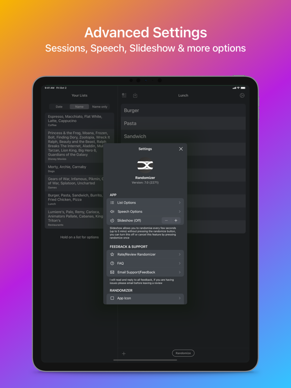Expand the FAQ chevron

pos(180,263)
